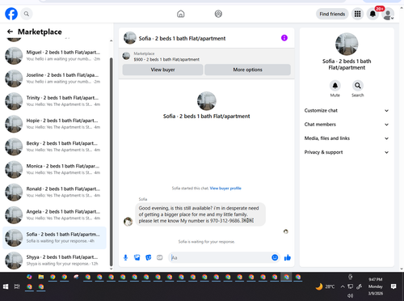Expand Media, files and links section
The height and width of the screenshot is (301, 404).
[x=347, y=138]
